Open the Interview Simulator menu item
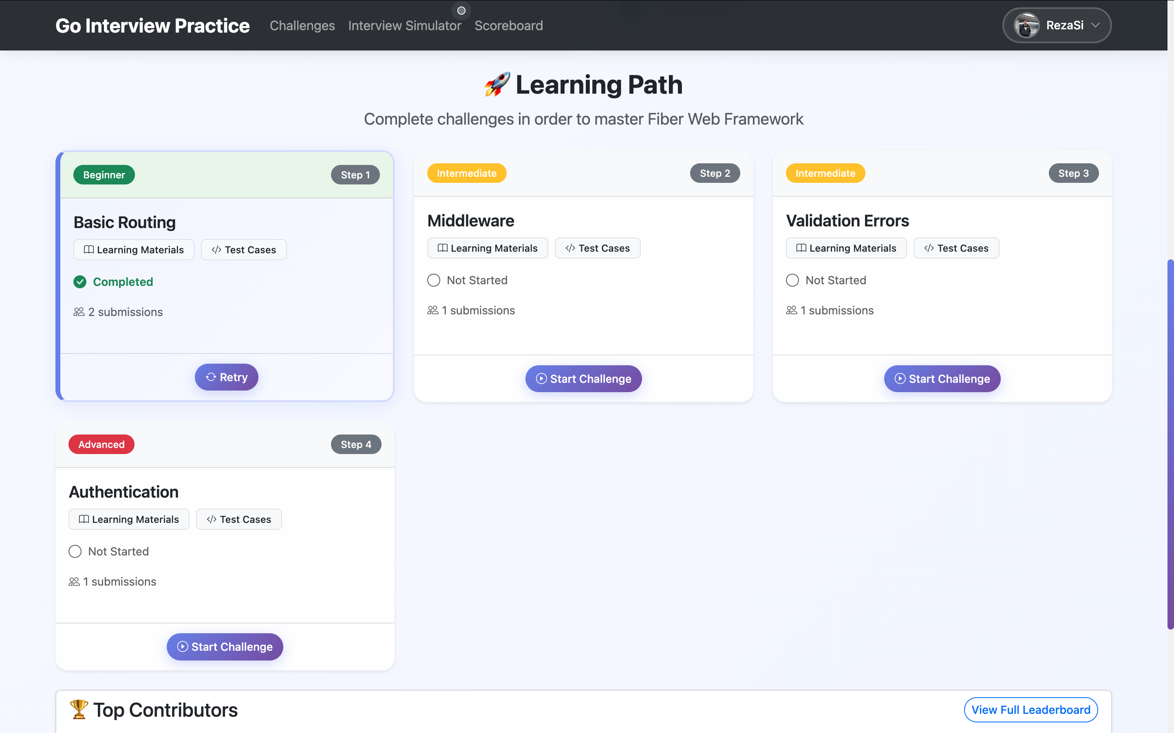The width and height of the screenshot is (1174, 733). [405, 25]
